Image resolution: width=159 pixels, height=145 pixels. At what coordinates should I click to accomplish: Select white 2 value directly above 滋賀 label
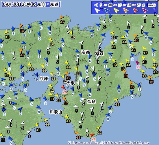tap(100, 49)
